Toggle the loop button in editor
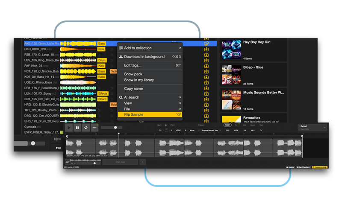This screenshot has height=207, width=342. click(x=86, y=127)
